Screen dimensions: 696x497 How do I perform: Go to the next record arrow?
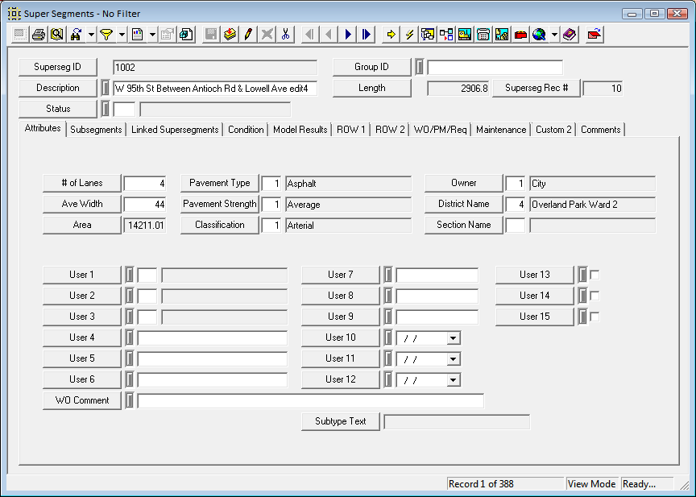click(348, 35)
